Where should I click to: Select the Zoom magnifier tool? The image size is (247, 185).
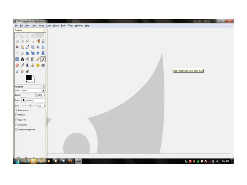[33, 47]
